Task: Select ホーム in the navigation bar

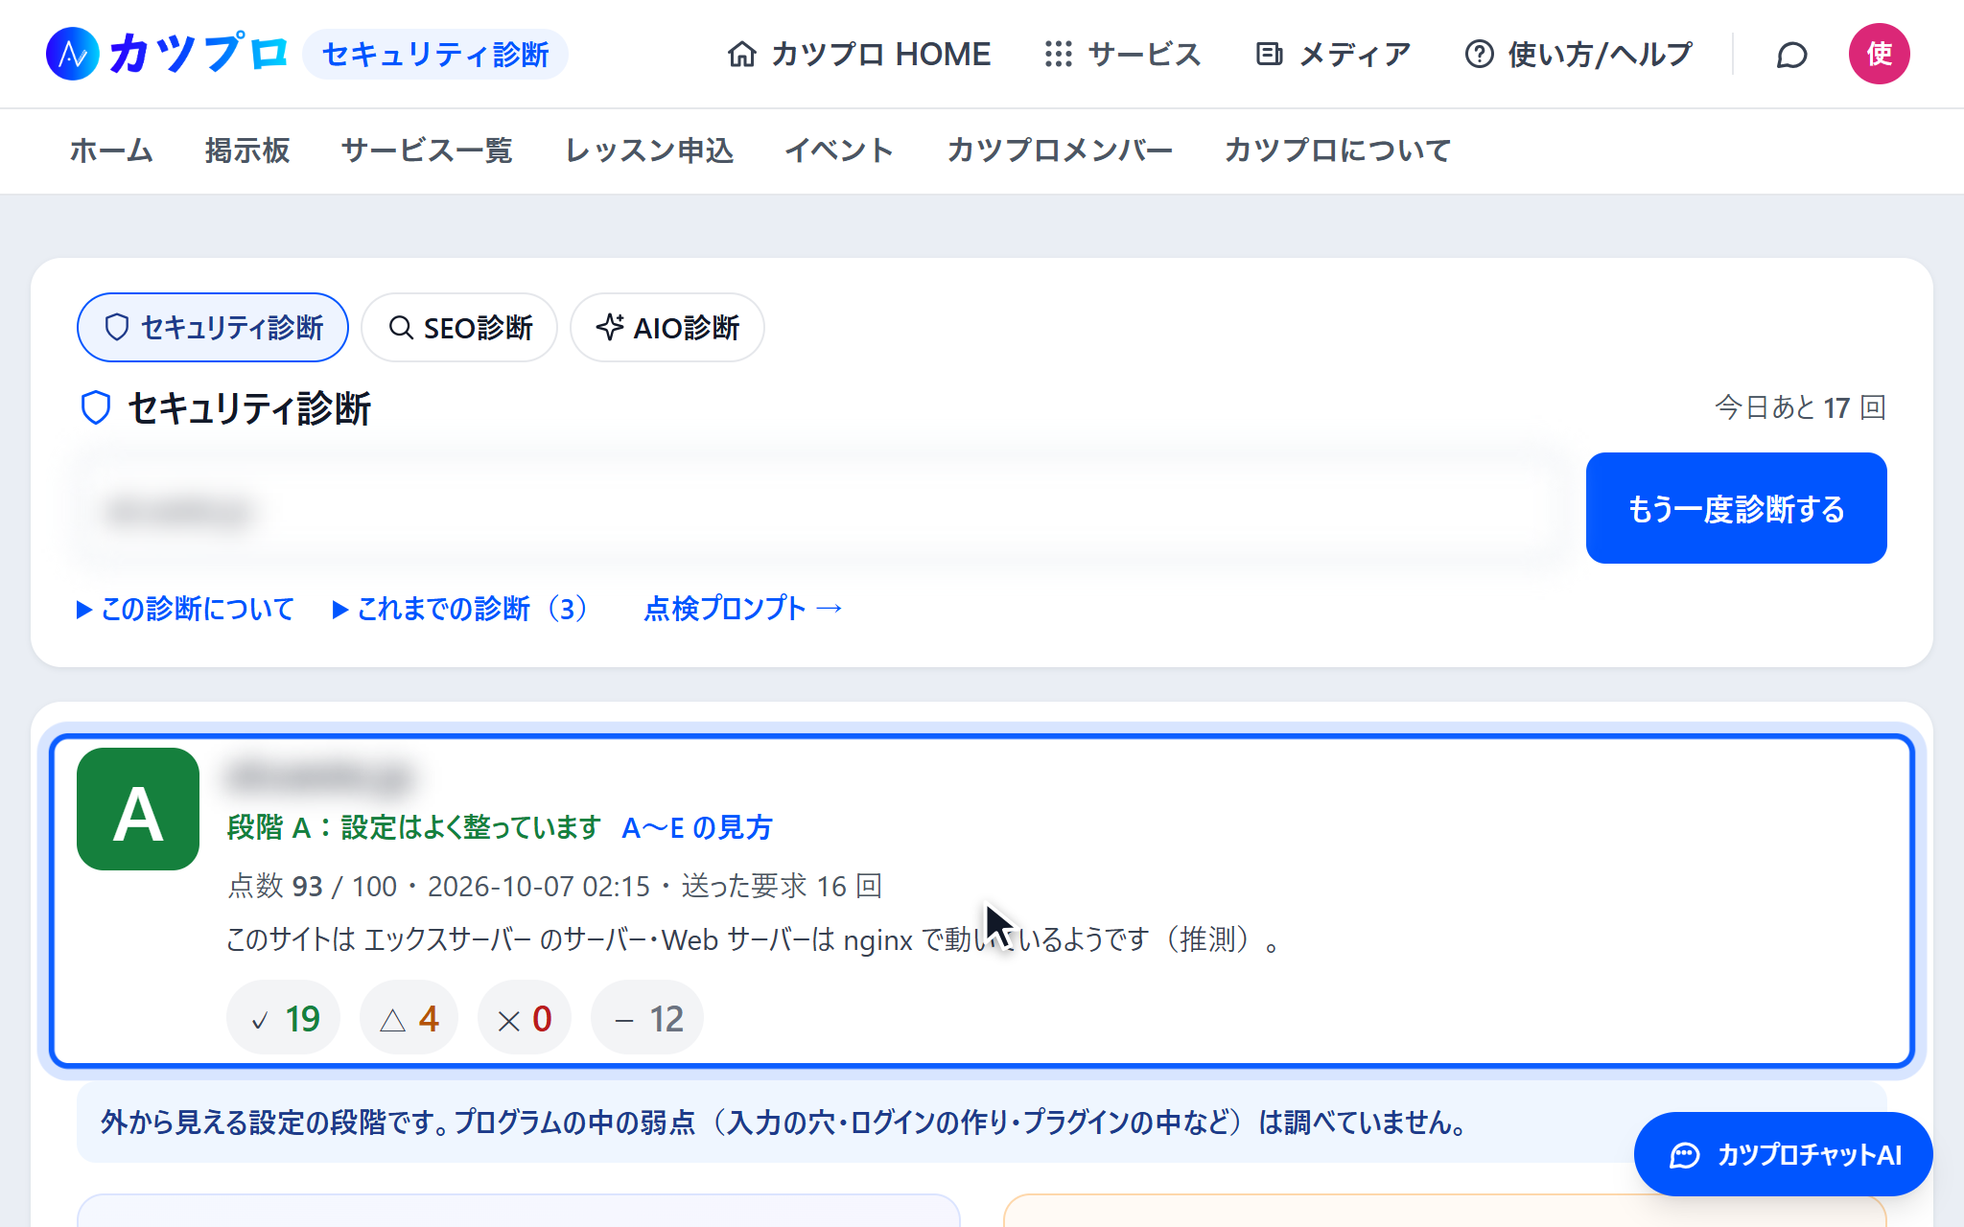Action: [x=111, y=150]
